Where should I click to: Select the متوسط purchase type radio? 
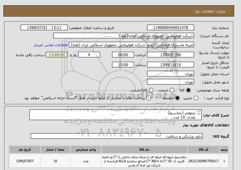177,98
